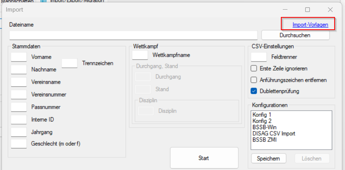Choose BSSB-Win configuration entry
This screenshot has width=345, height=170.
[x=264, y=127]
